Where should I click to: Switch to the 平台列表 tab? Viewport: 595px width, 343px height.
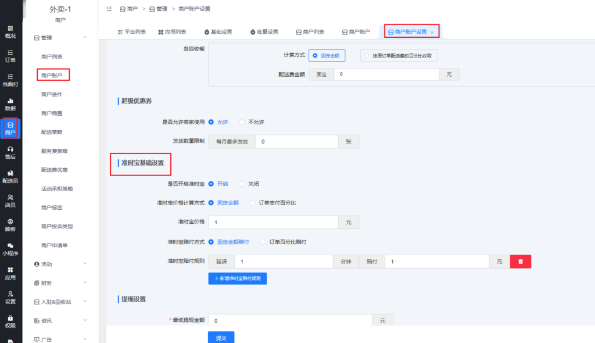132,32
